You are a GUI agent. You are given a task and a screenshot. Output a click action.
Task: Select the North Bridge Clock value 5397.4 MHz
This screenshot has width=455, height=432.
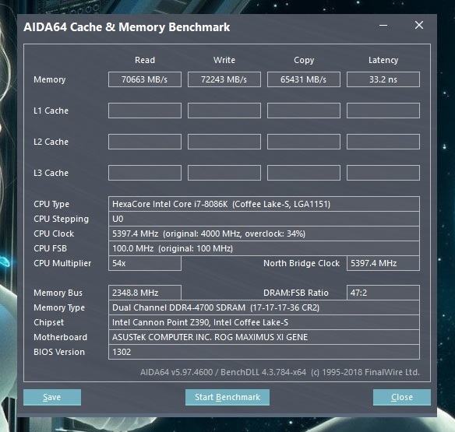click(383, 263)
